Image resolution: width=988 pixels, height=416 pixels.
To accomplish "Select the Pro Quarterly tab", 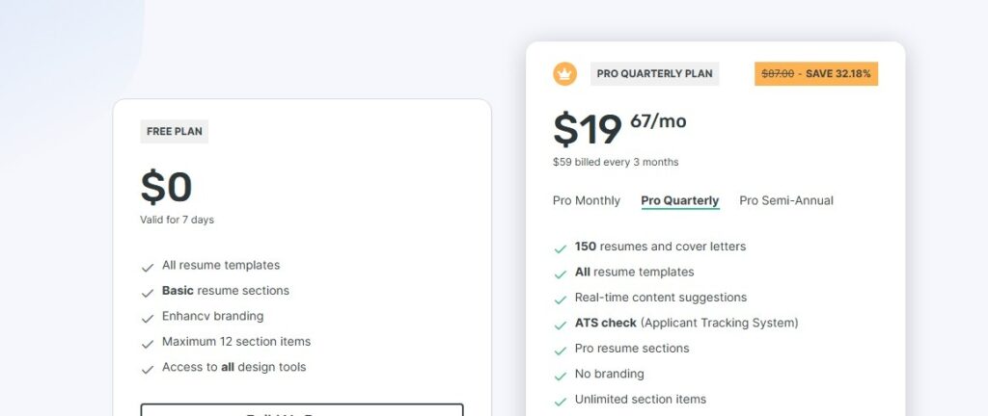I will pos(680,200).
